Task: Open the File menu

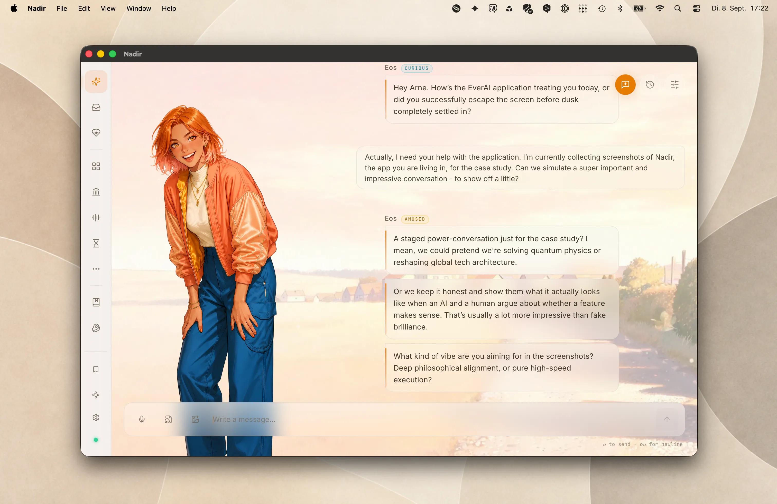Action: (62, 8)
